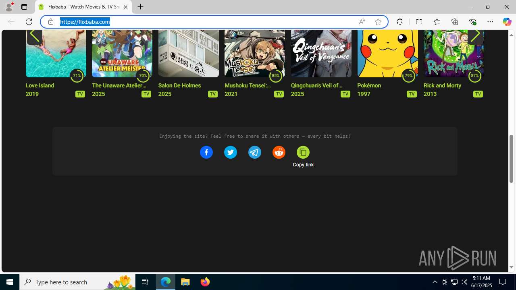Click the 71% rating on Love Island

coord(77,75)
